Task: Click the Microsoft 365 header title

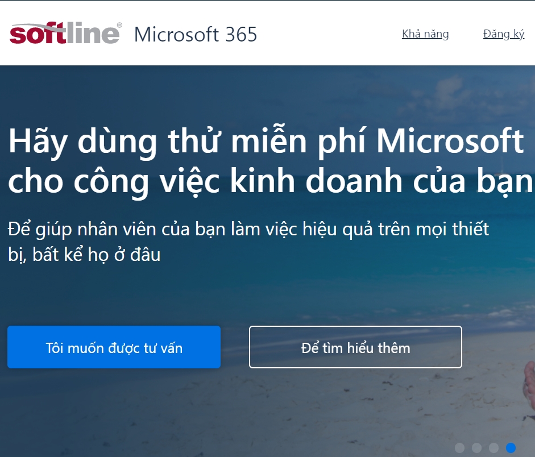Action: tap(196, 35)
